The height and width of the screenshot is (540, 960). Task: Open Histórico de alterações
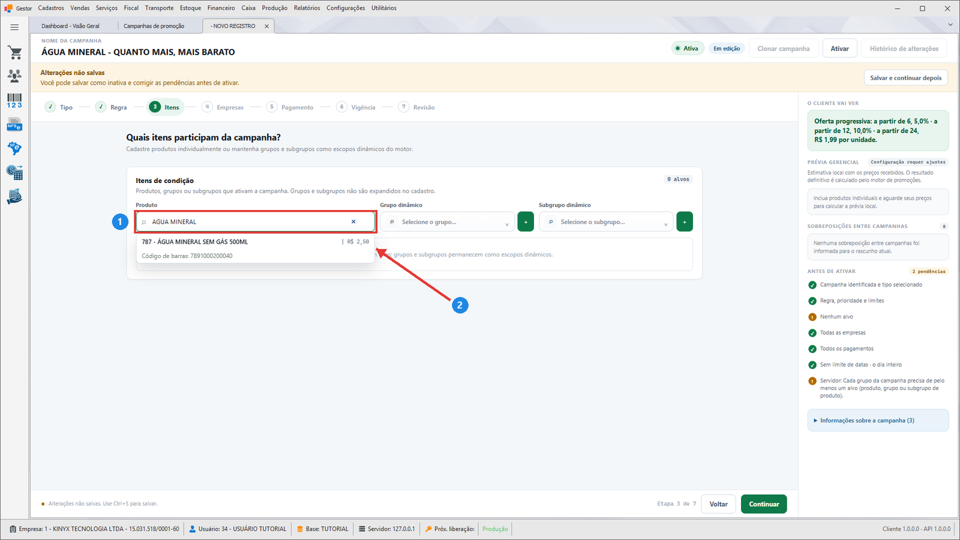point(904,49)
